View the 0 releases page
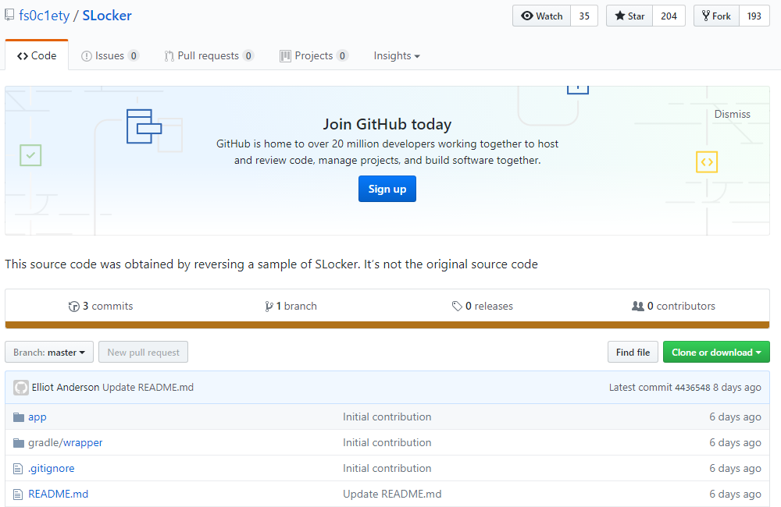Viewport: 781px width, 507px height. coord(482,306)
